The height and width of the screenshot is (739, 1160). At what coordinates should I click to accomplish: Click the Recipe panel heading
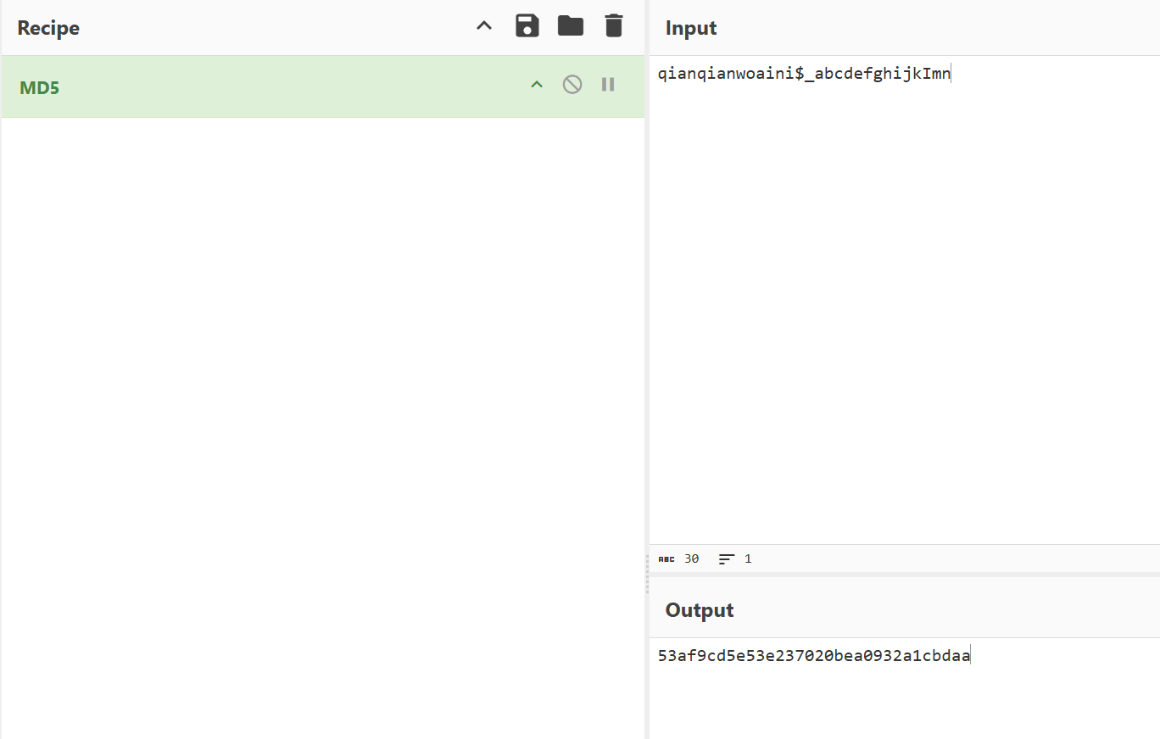pyautogui.click(x=48, y=28)
